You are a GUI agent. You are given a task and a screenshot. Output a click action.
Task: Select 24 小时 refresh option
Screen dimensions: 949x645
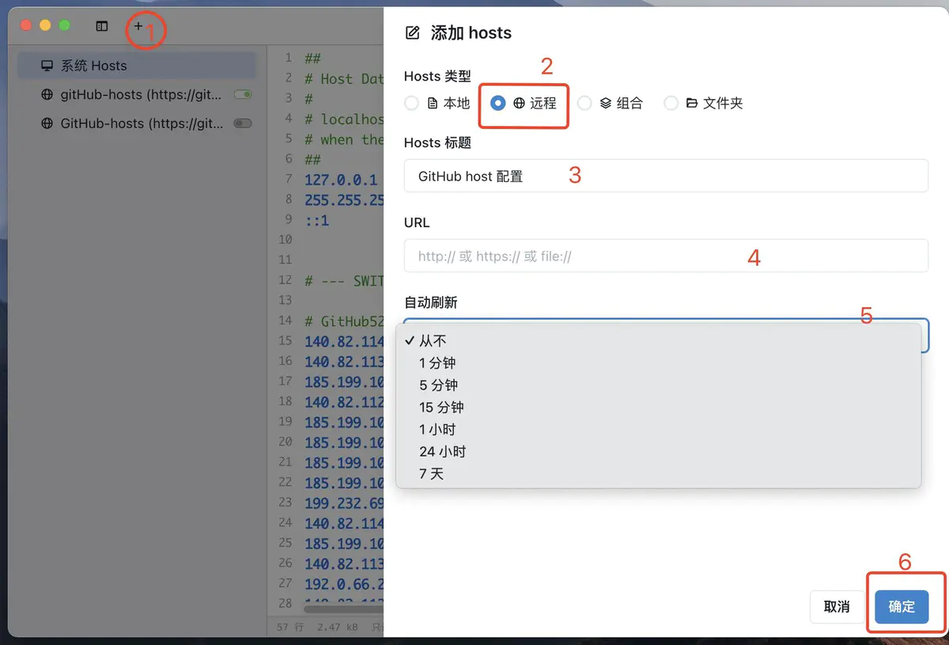tap(658, 451)
